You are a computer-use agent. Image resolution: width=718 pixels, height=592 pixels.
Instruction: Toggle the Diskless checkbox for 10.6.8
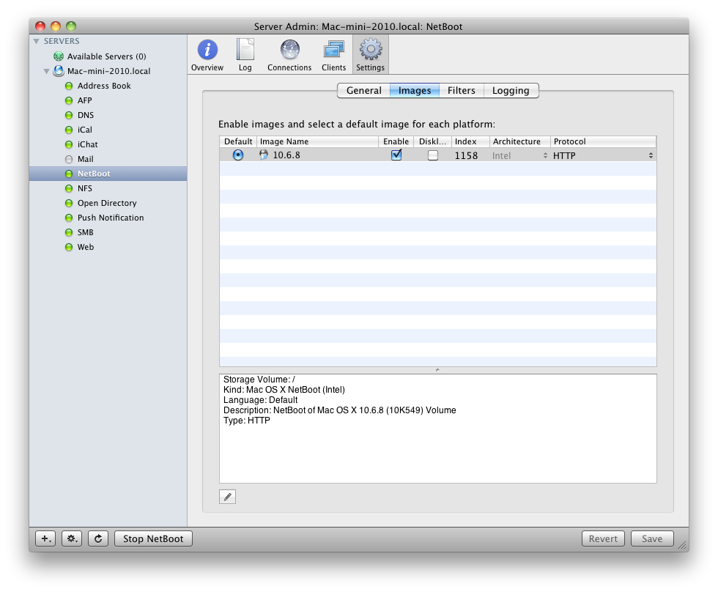point(433,155)
